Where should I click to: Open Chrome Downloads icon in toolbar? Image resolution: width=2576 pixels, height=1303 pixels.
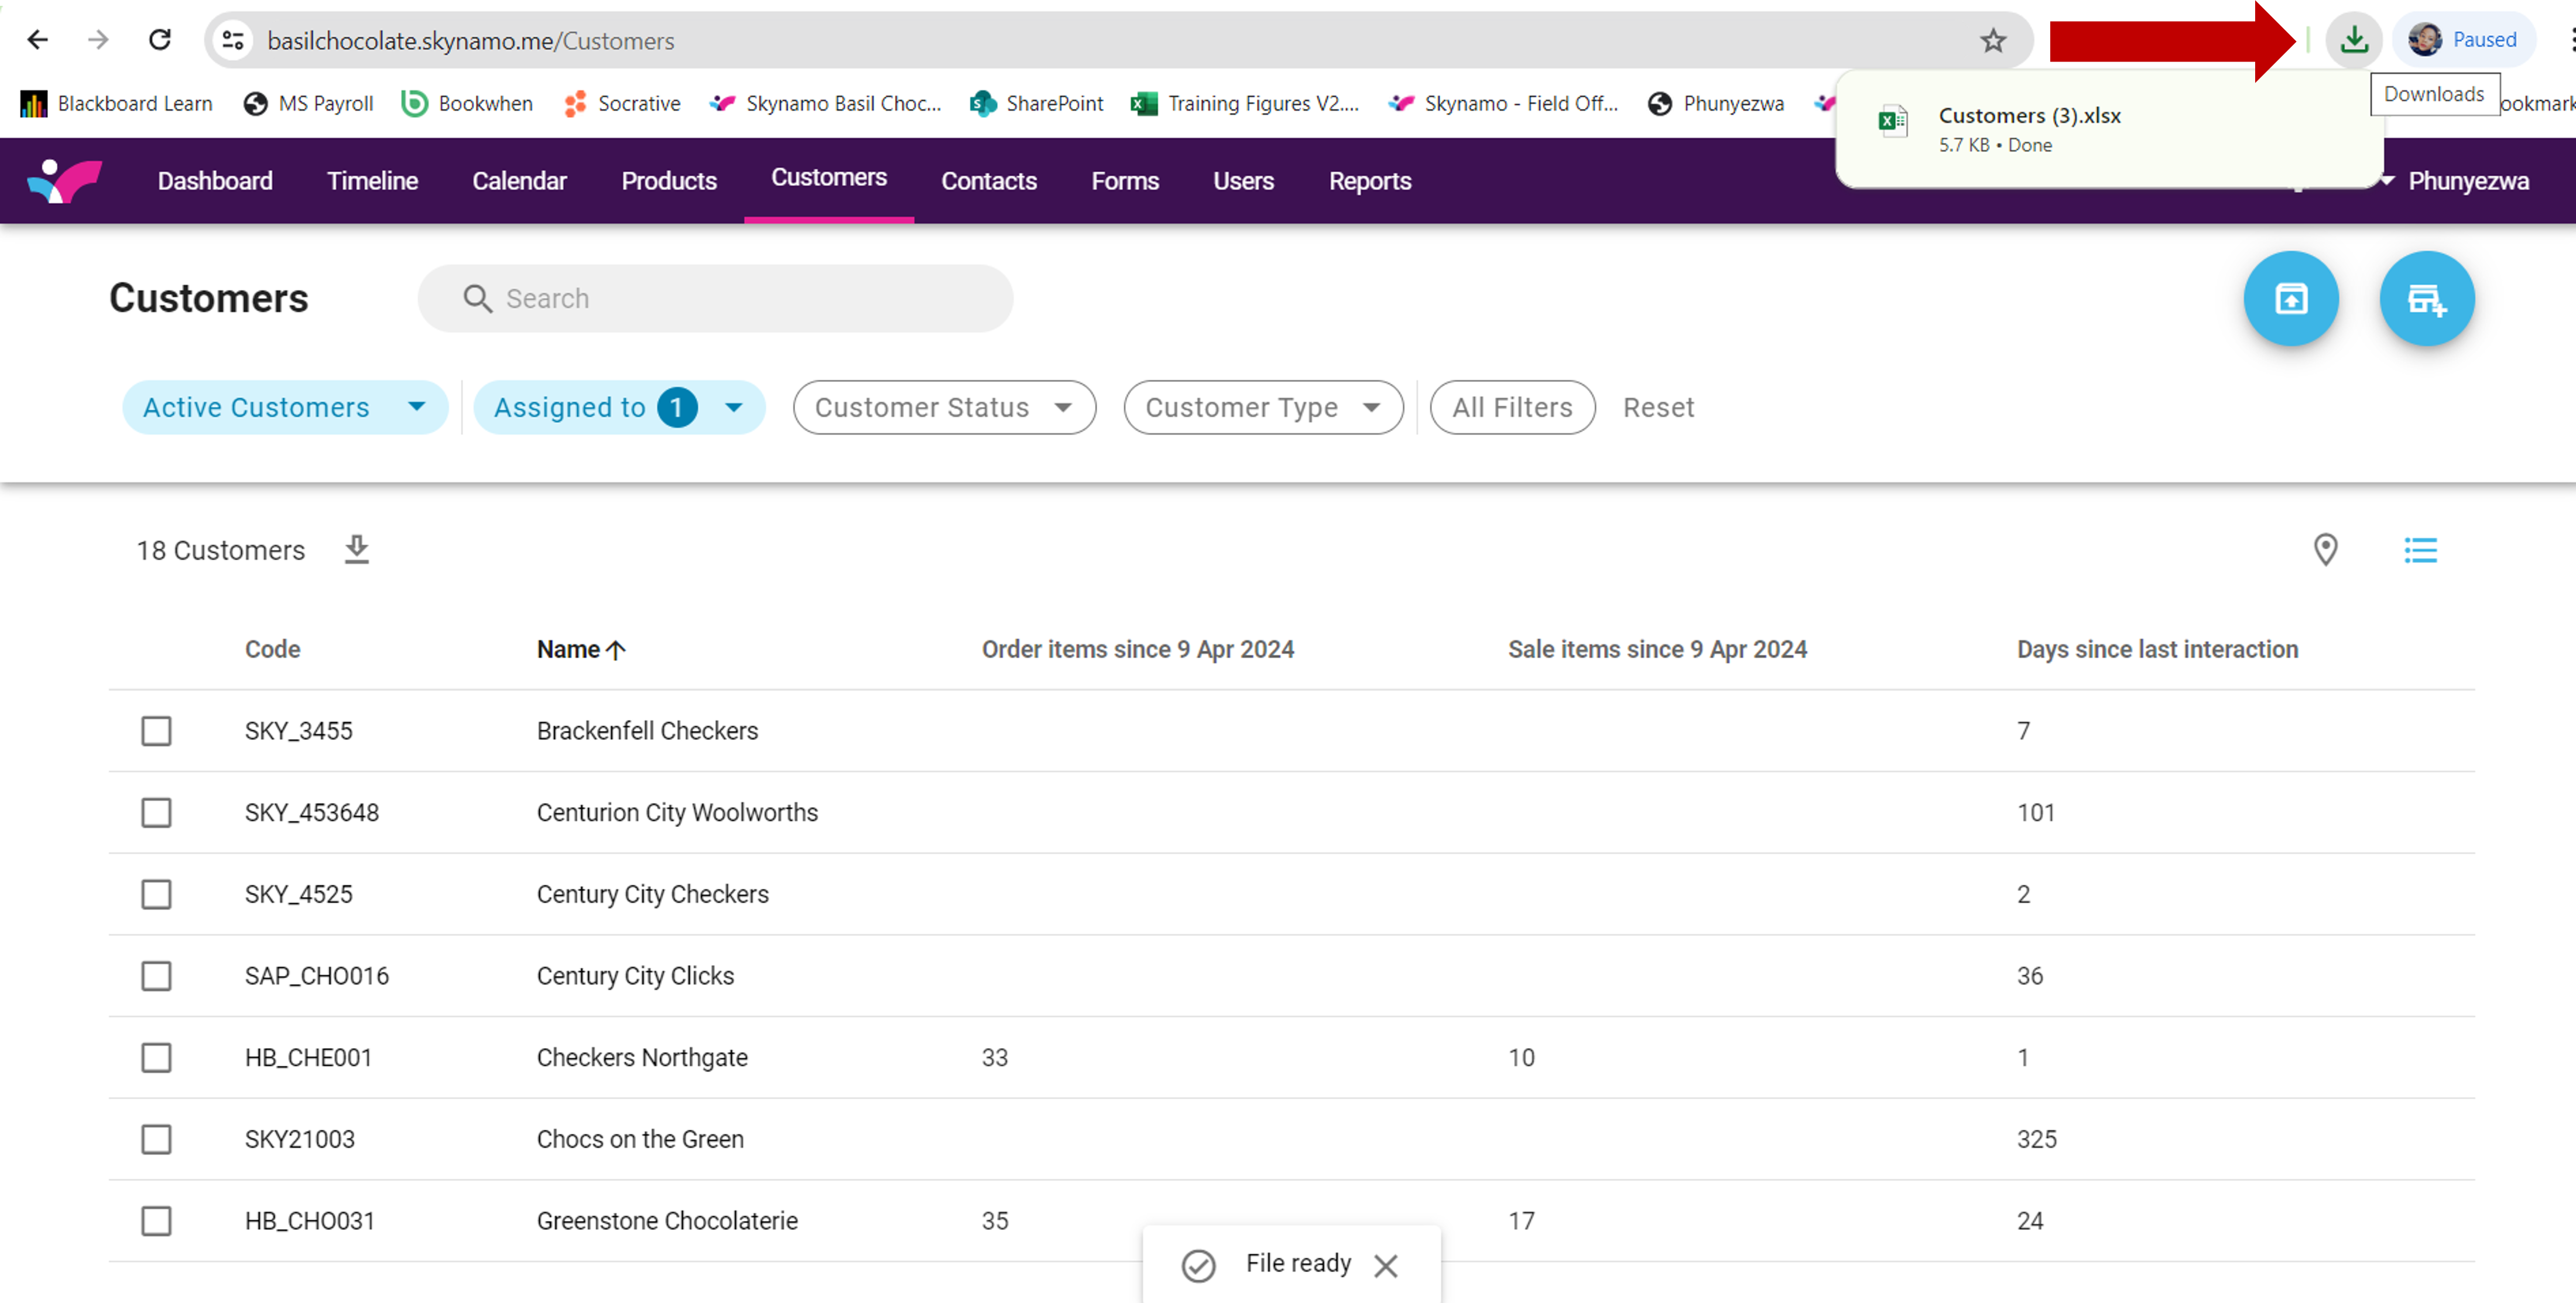2354,40
